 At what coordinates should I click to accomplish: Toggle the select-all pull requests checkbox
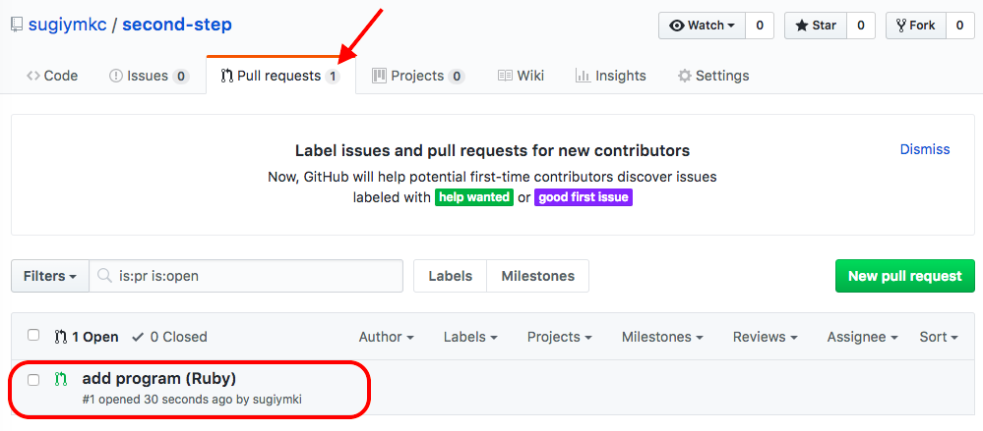point(33,336)
